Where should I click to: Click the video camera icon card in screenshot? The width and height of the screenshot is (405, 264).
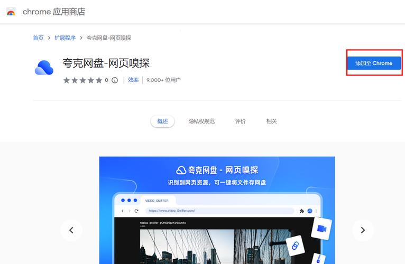pos(321,229)
